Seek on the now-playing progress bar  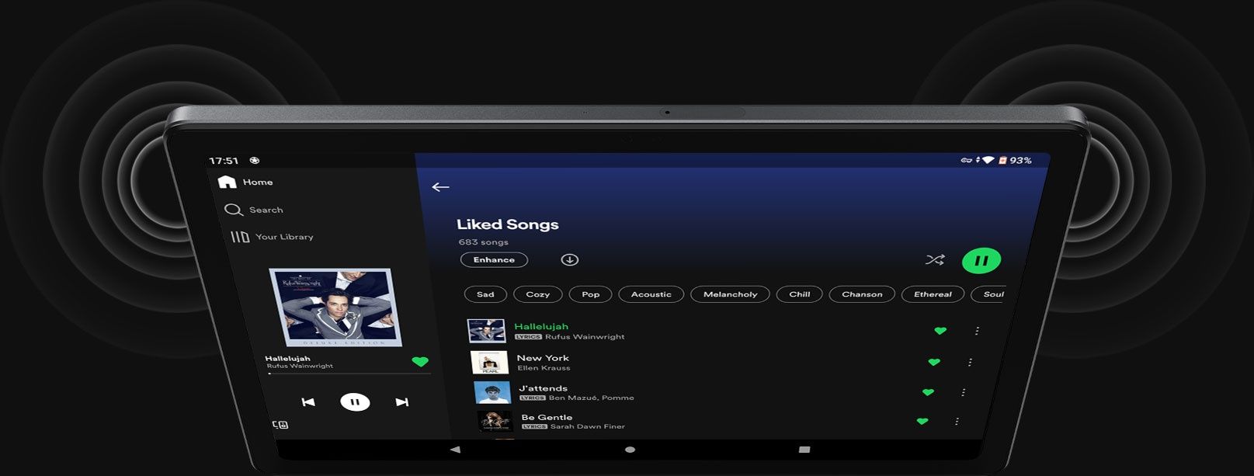(349, 374)
